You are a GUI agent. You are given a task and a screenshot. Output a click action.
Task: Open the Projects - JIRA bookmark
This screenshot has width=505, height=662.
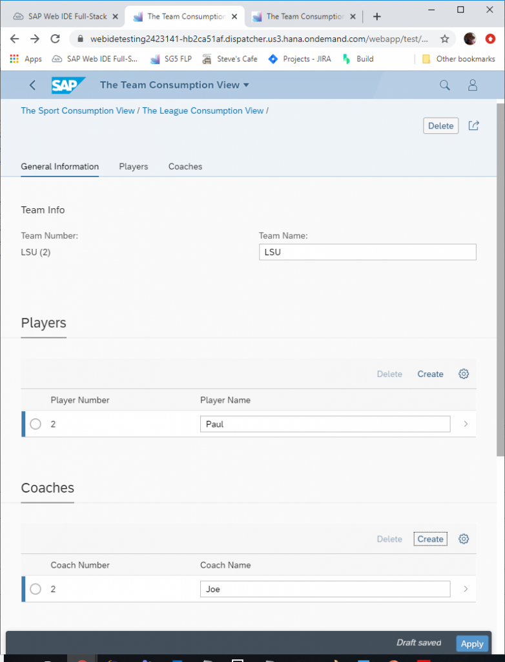click(x=300, y=59)
